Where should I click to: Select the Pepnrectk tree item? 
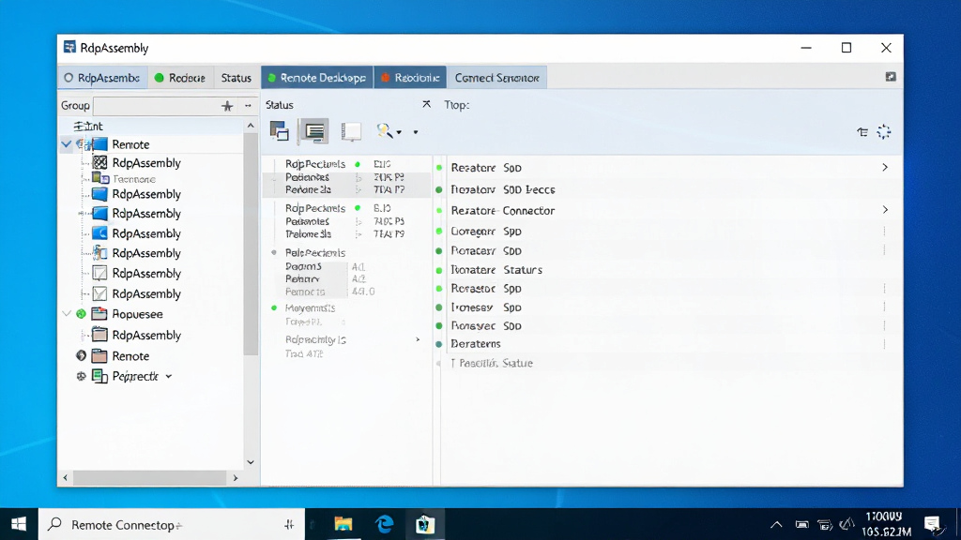click(x=135, y=377)
